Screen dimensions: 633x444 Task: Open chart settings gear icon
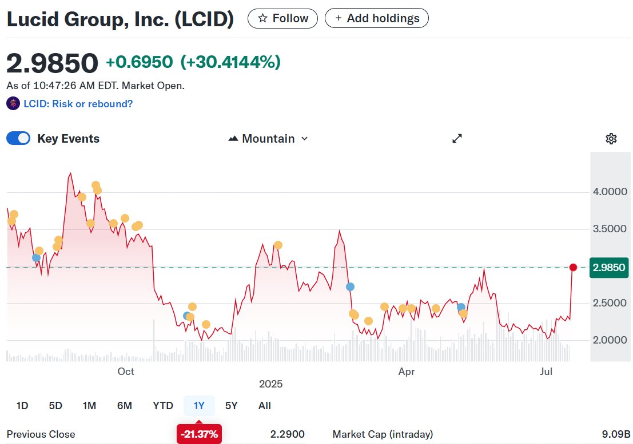pyautogui.click(x=611, y=139)
